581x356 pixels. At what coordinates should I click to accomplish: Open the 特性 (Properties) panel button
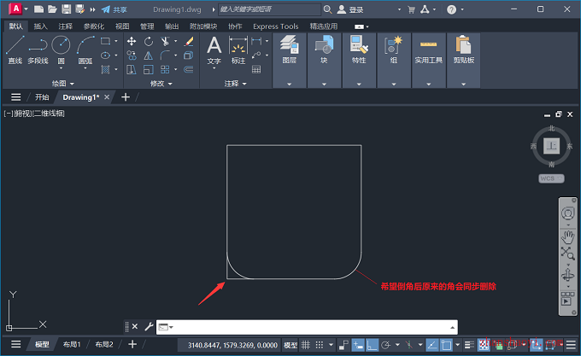point(359,50)
